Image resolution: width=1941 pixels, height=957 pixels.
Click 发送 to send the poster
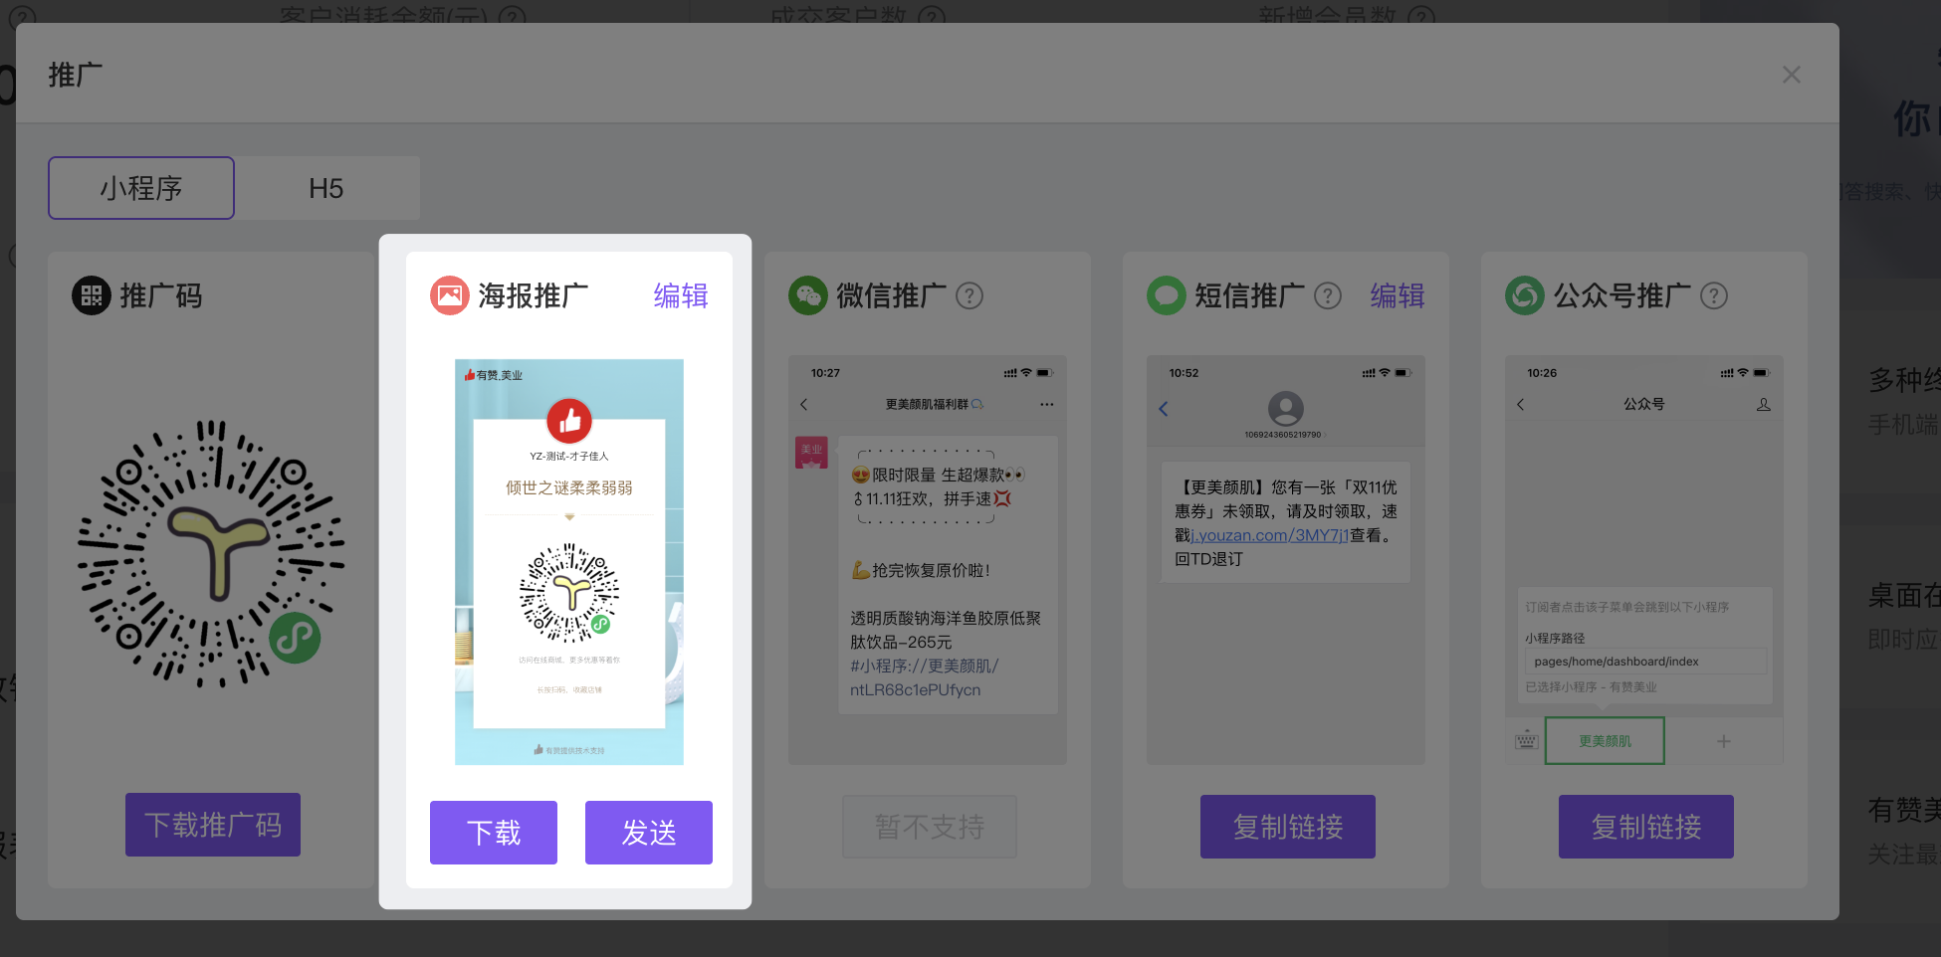pyautogui.click(x=649, y=833)
